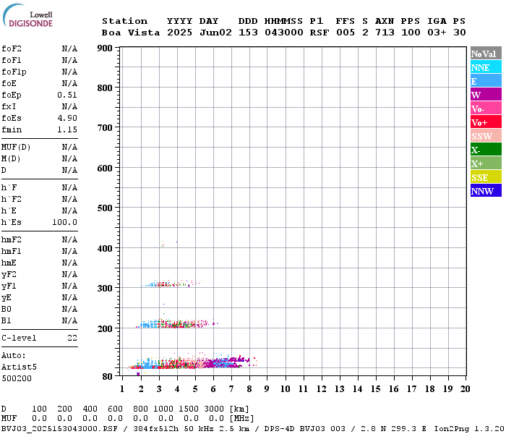Click the W purple legend swatch
Image resolution: width=506 pixels, height=434 pixels.
click(486, 94)
